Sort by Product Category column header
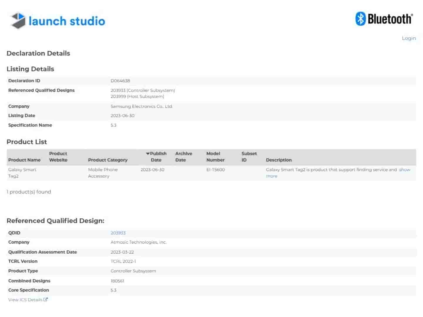Viewport: 423px width, 317px height. coord(108,160)
